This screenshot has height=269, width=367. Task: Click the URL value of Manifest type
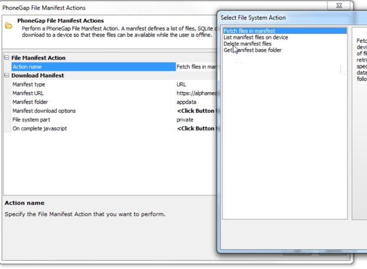[x=182, y=84]
